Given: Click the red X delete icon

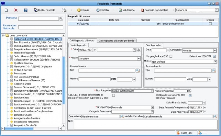Looking at the screenshot, I should tap(16, 10).
